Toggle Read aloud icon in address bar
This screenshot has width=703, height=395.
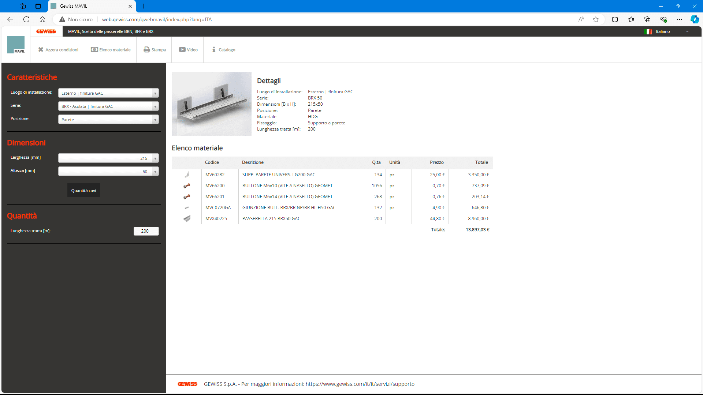pos(581,19)
